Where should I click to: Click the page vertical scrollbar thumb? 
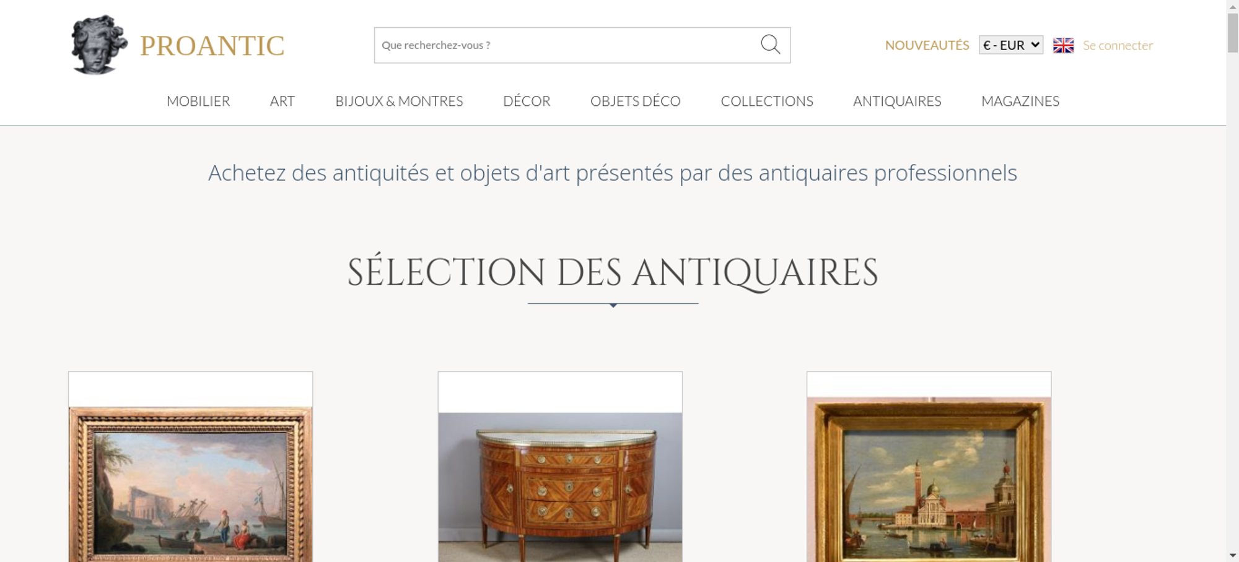click(x=1232, y=32)
